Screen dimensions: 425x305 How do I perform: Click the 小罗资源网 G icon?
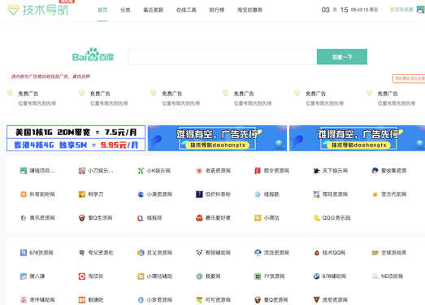[x=141, y=300]
